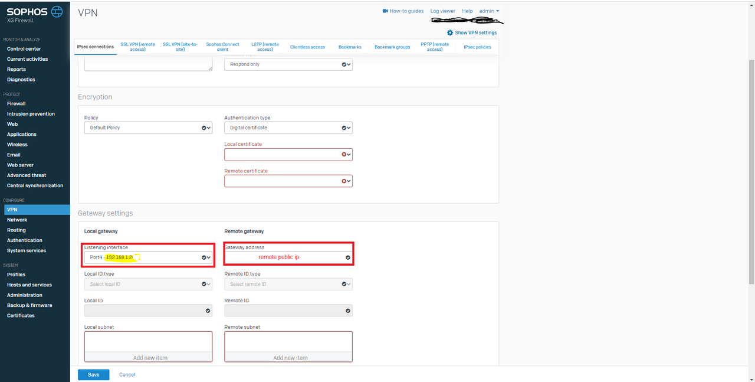The image size is (755, 382).
Task: Switch to SSL VPN (site-to-site) tab
Action: (x=180, y=47)
